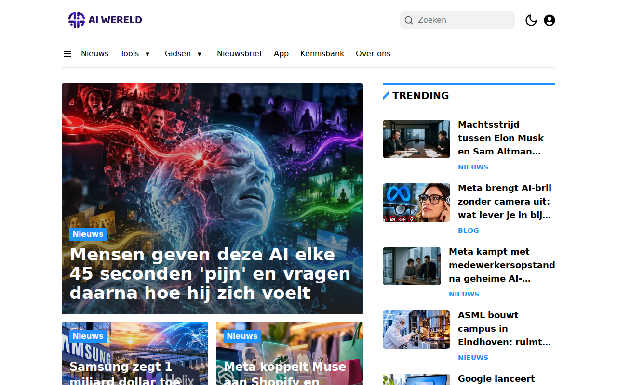Expand the Tools dropdown
This screenshot has width=617, height=385.
point(135,54)
